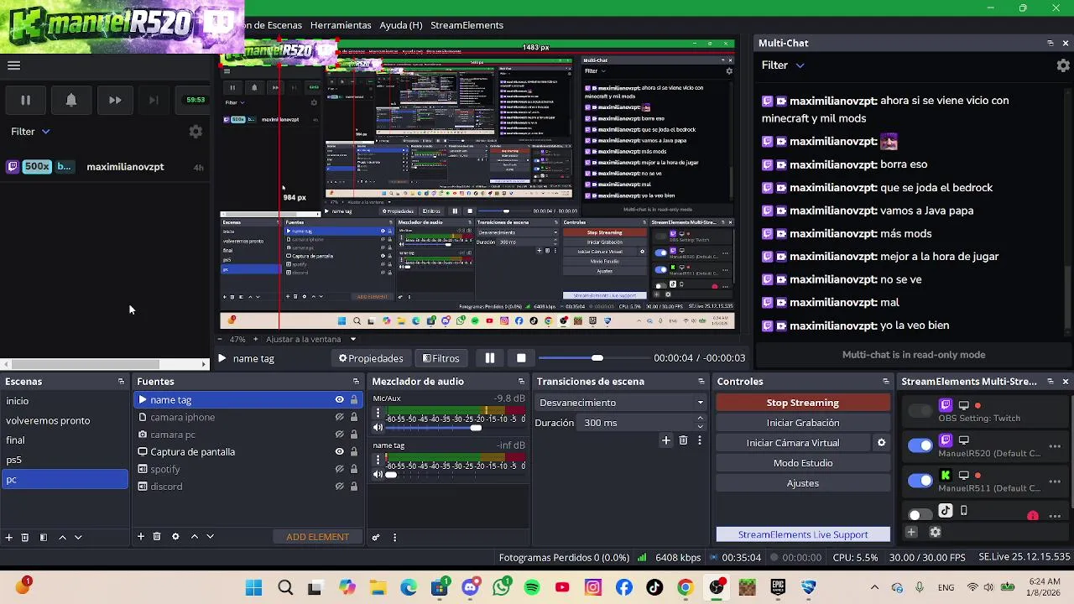Open Mic/Aux channel three-dot options

pyautogui.click(x=378, y=414)
